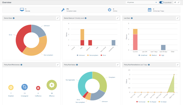Expand the Device State panel

point(57,18)
